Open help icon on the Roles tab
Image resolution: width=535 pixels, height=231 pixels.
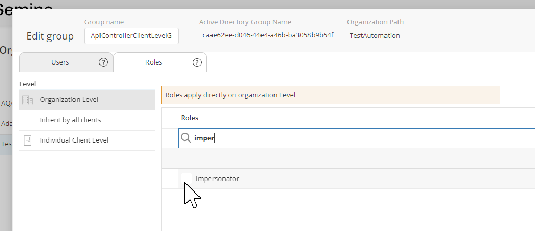tap(197, 62)
